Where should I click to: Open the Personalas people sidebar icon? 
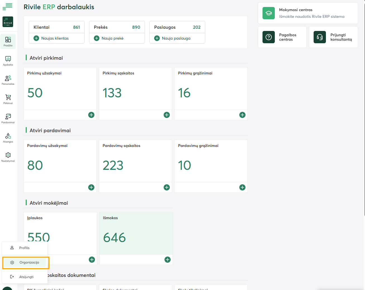click(x=8, y=79)
